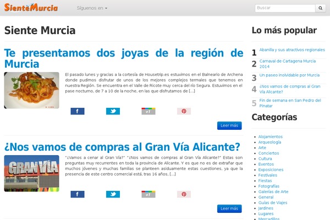This screenshot has height=220, width=330.
Task: Share Gran Vía Alicante article on Facebook
Action: [78, 194]
